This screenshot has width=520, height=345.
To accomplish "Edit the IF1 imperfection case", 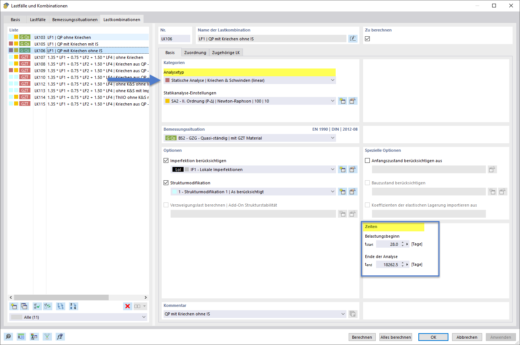I will (x=353, y=169).
